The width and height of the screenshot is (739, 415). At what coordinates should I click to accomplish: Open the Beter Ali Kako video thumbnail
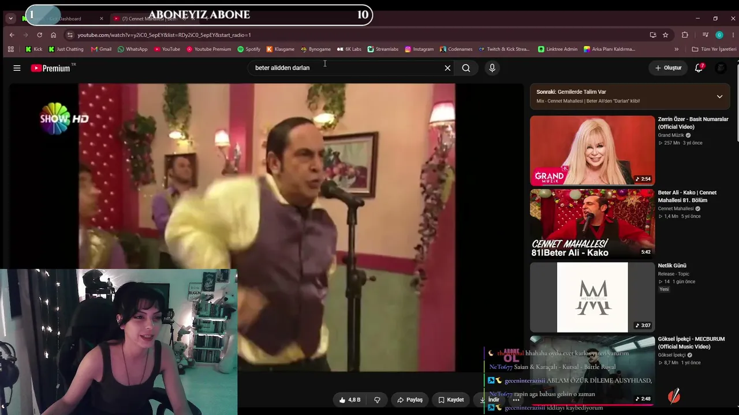pyautogui.click(x=592, y=224)
